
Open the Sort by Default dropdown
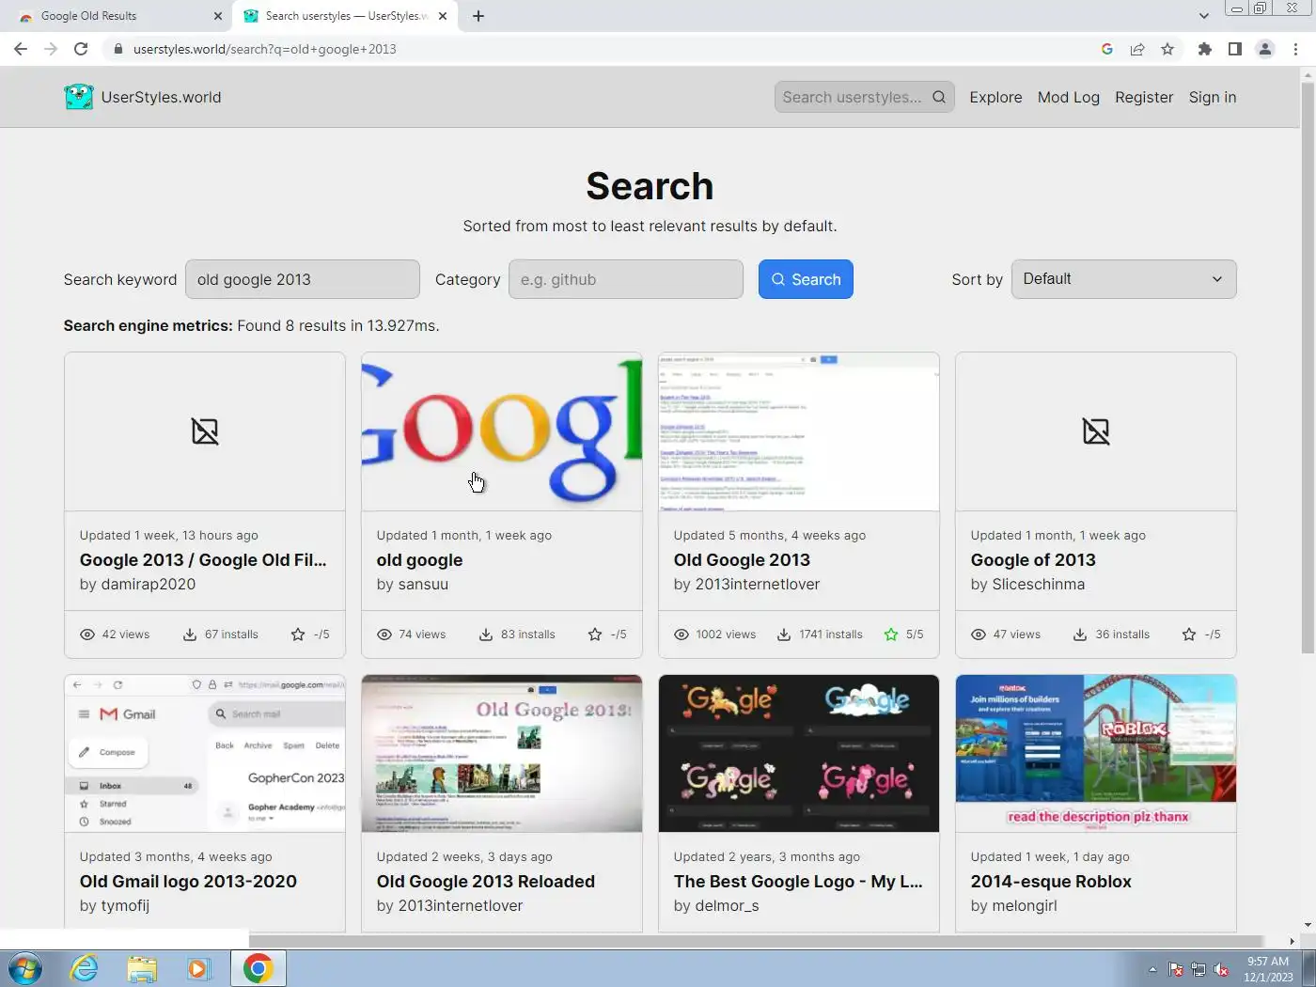click(x=1123, y=279)
